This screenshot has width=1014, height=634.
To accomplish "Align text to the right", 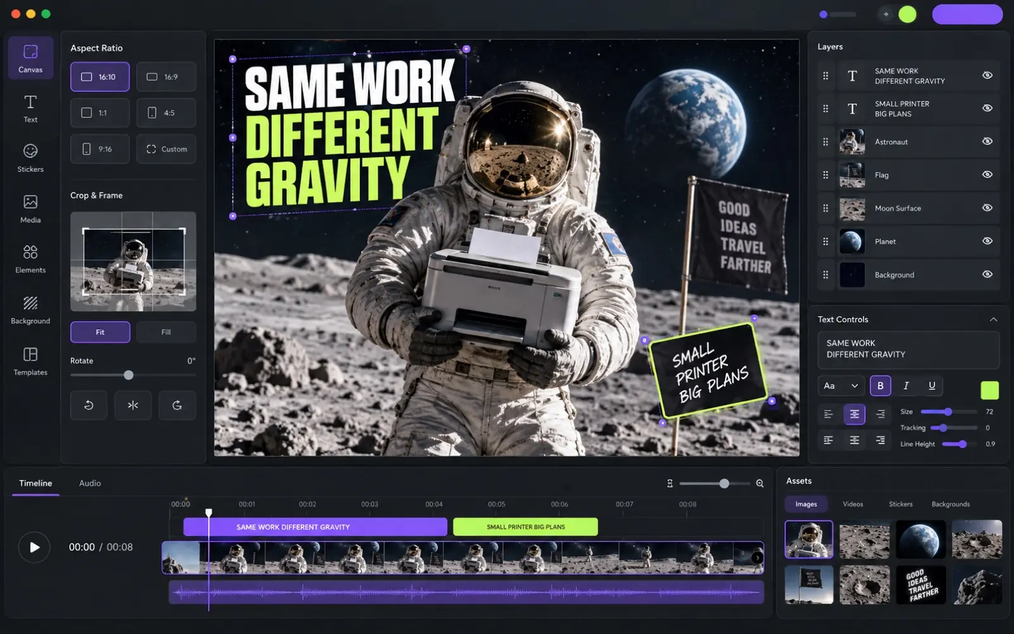I will (x=880, y=414).
